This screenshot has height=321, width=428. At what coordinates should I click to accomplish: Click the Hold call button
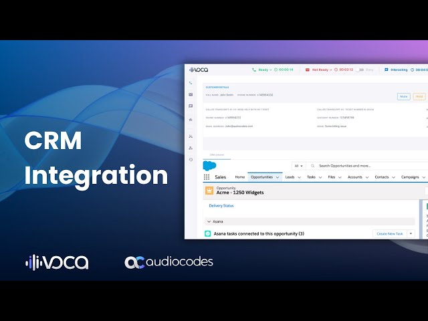[419, 96]
